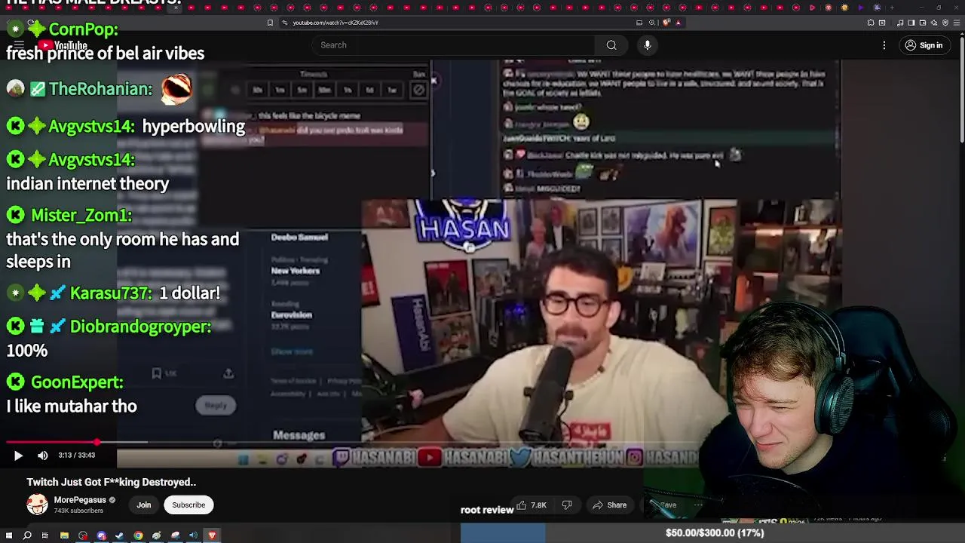965x543 pixels.
Task: Open the browser hamburger main menu
Action: pyautogui.click(x=957, y=23)
